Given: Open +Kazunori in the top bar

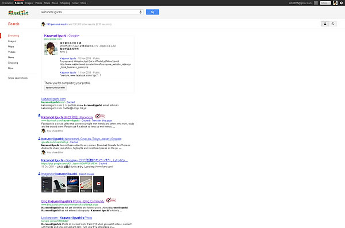Looking at the screenshot, I should click(7, 3).
